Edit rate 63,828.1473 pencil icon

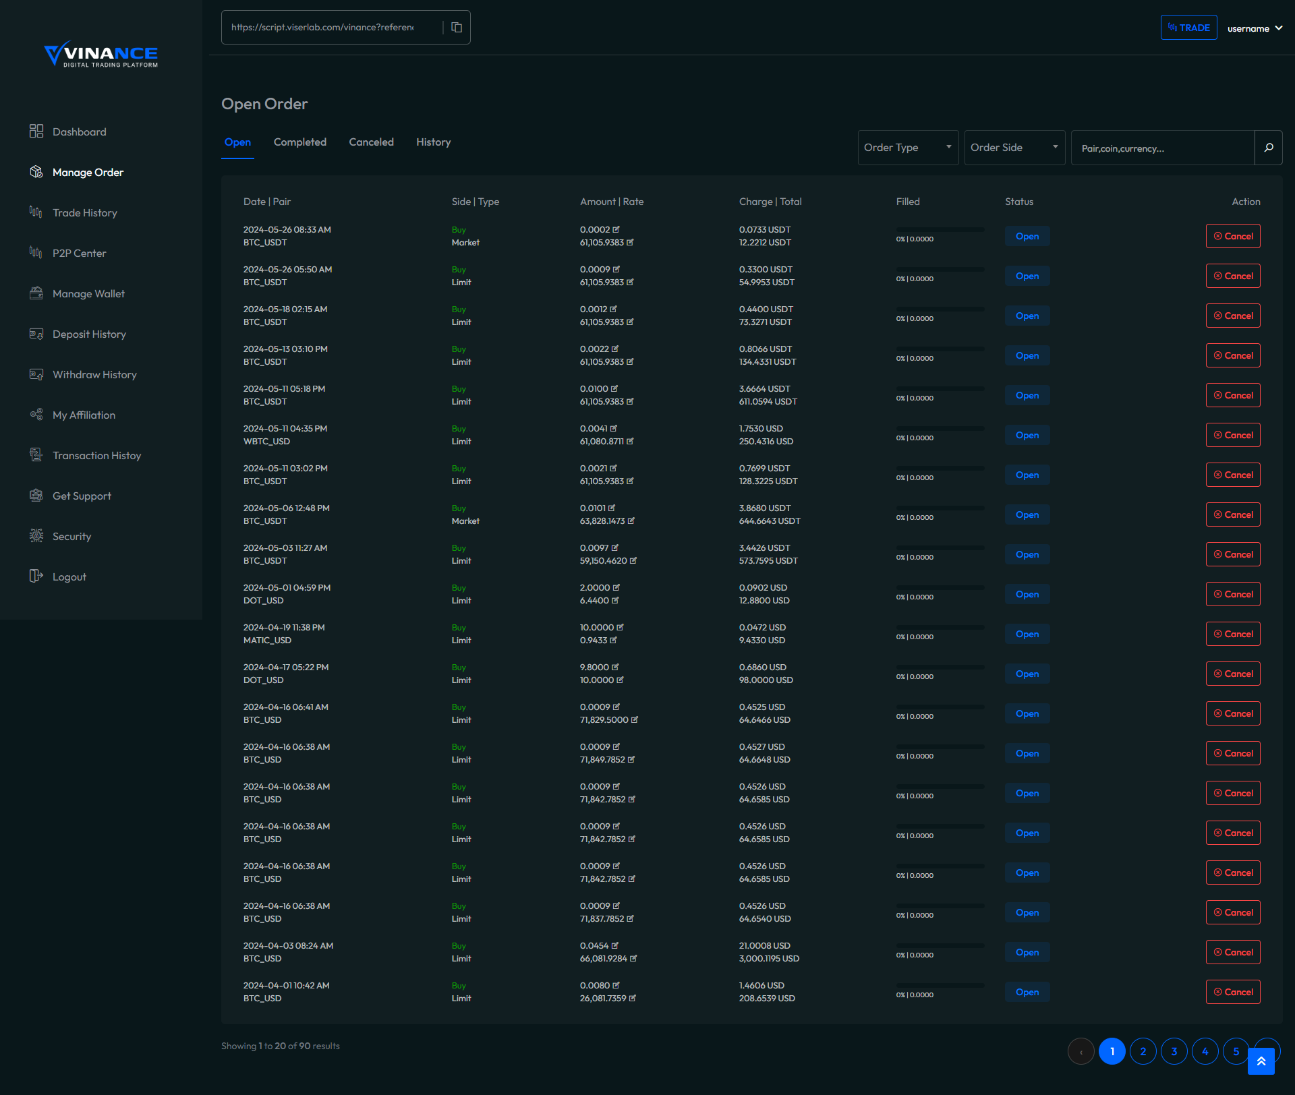pos(631,521)
